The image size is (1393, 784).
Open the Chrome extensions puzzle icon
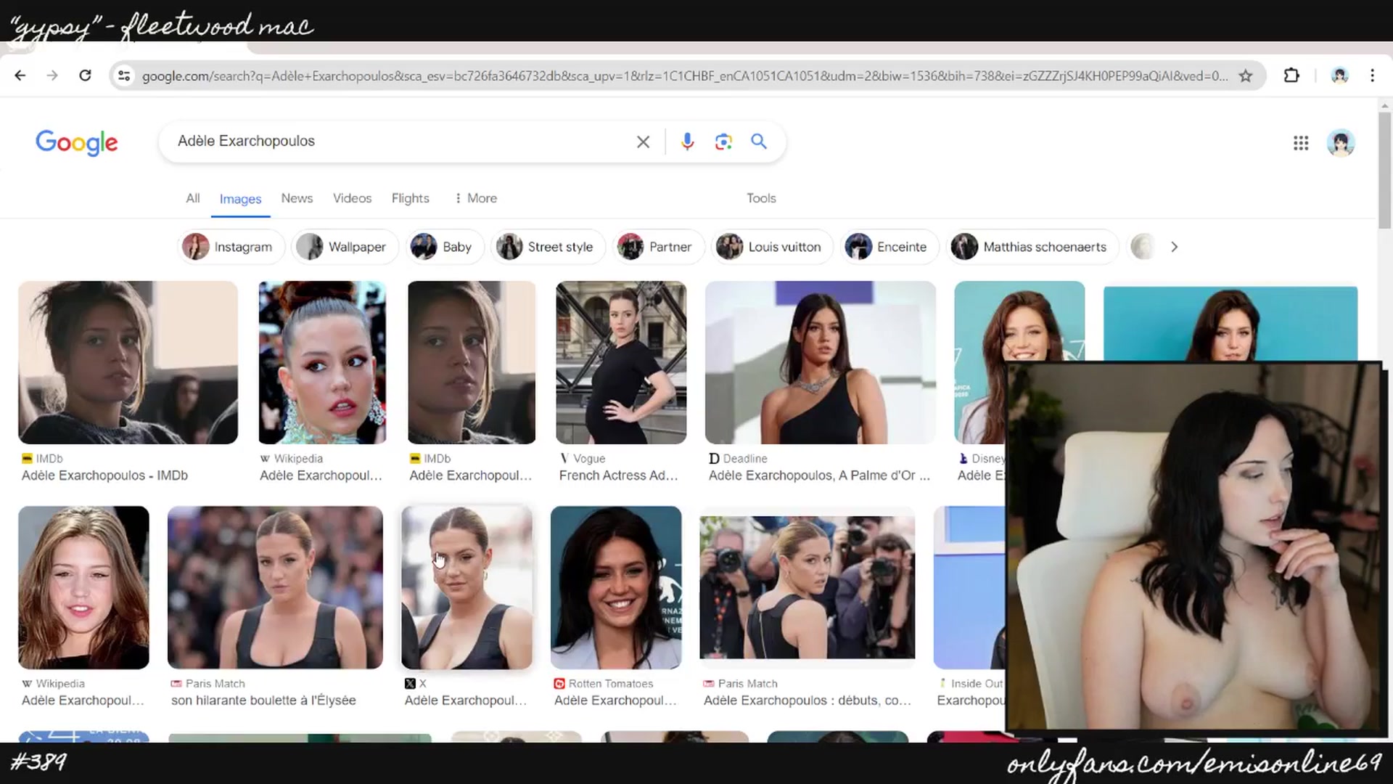tap(1291, 75)
